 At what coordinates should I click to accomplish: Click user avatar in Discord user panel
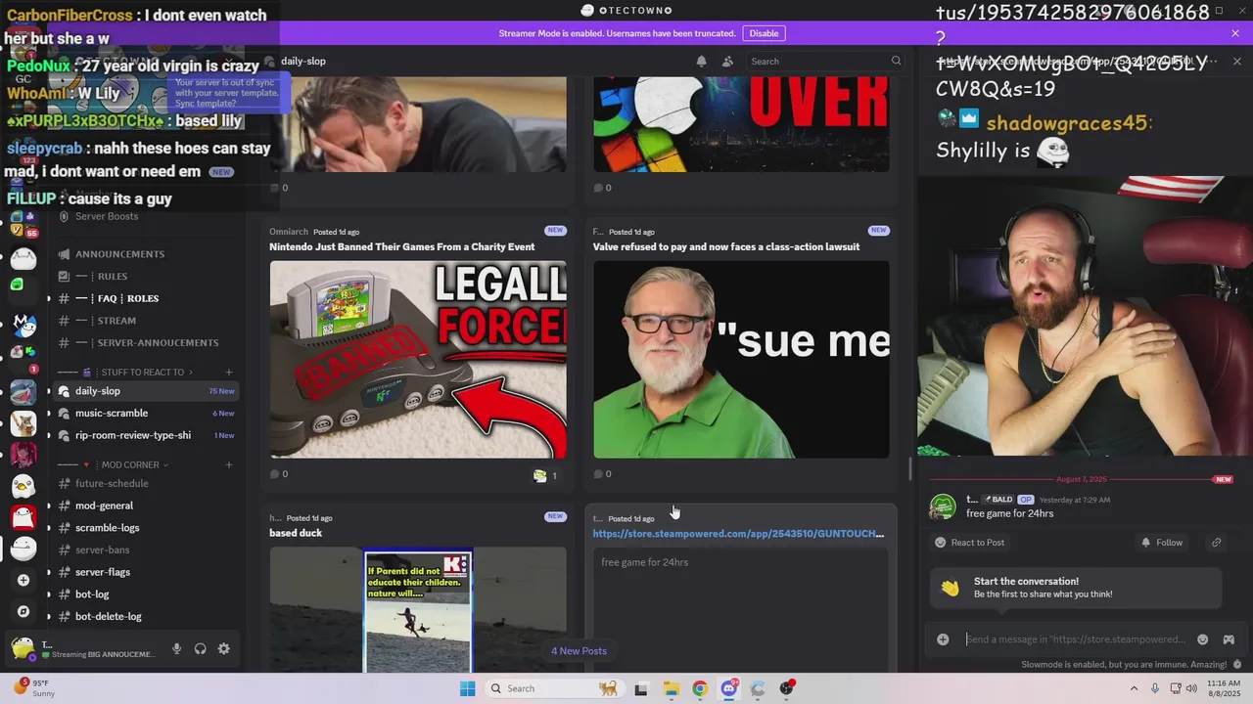click(22, 647)
